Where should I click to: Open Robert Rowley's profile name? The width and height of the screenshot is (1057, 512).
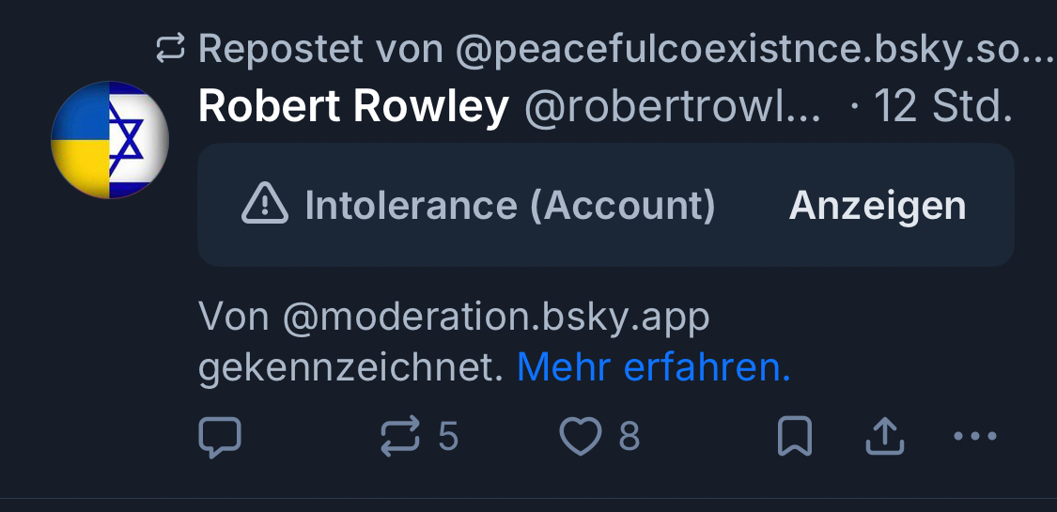(353, 108)
